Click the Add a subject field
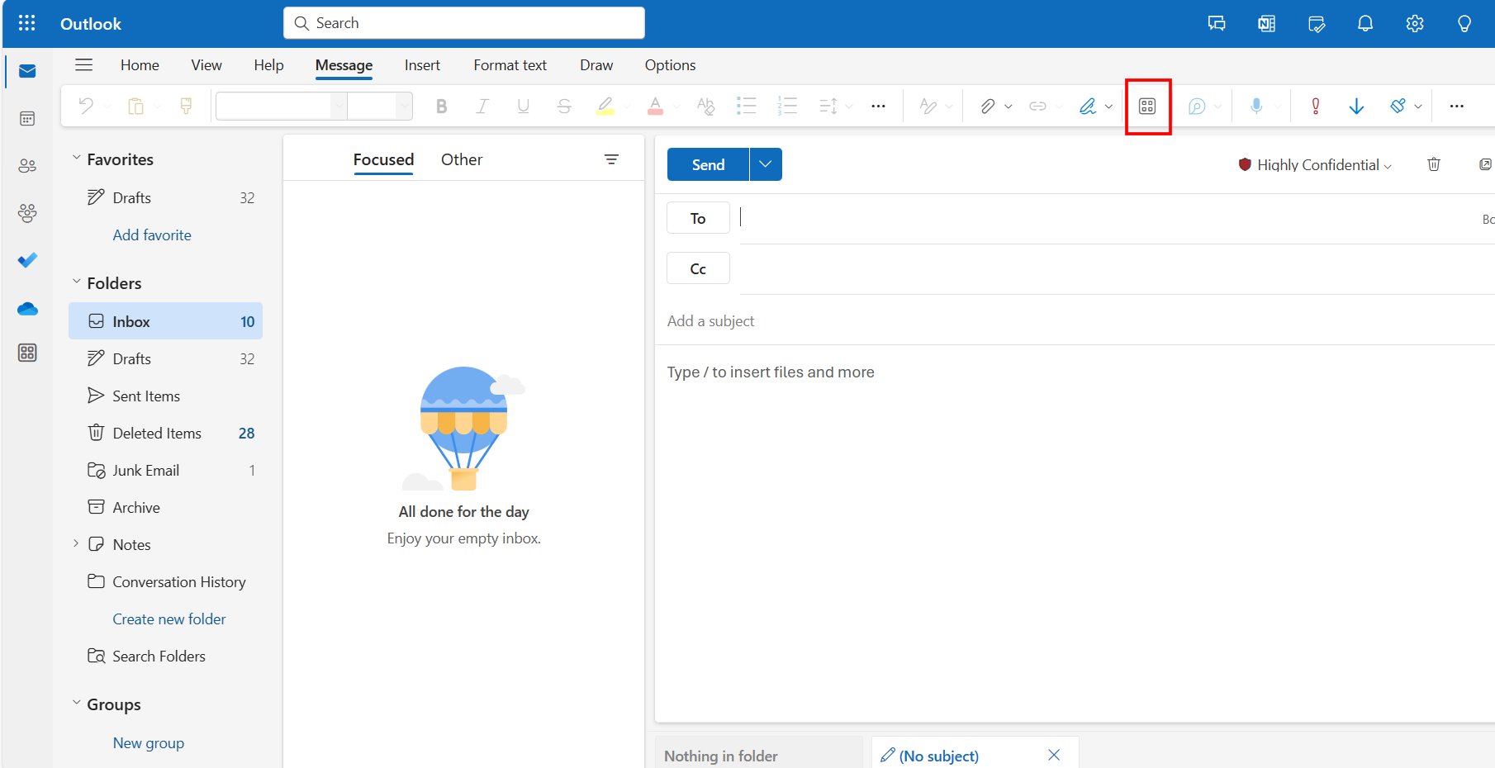This screenshot has height=768, width=1495. [x=1074, y=321]
